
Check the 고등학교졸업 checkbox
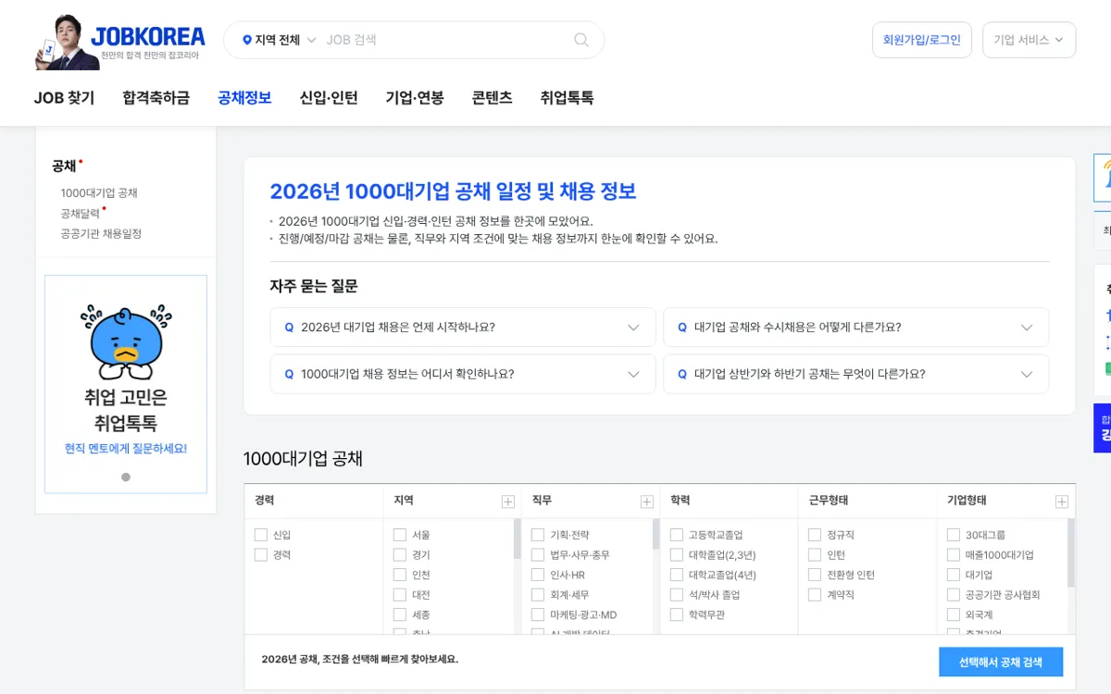tap(677, 535)
